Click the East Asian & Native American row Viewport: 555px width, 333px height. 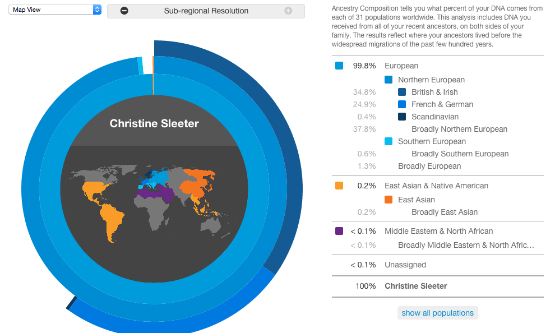click(437, 186)
